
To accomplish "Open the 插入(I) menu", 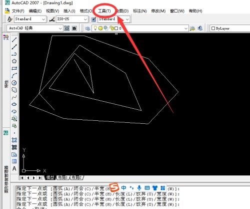I will [x=69, y=11].
